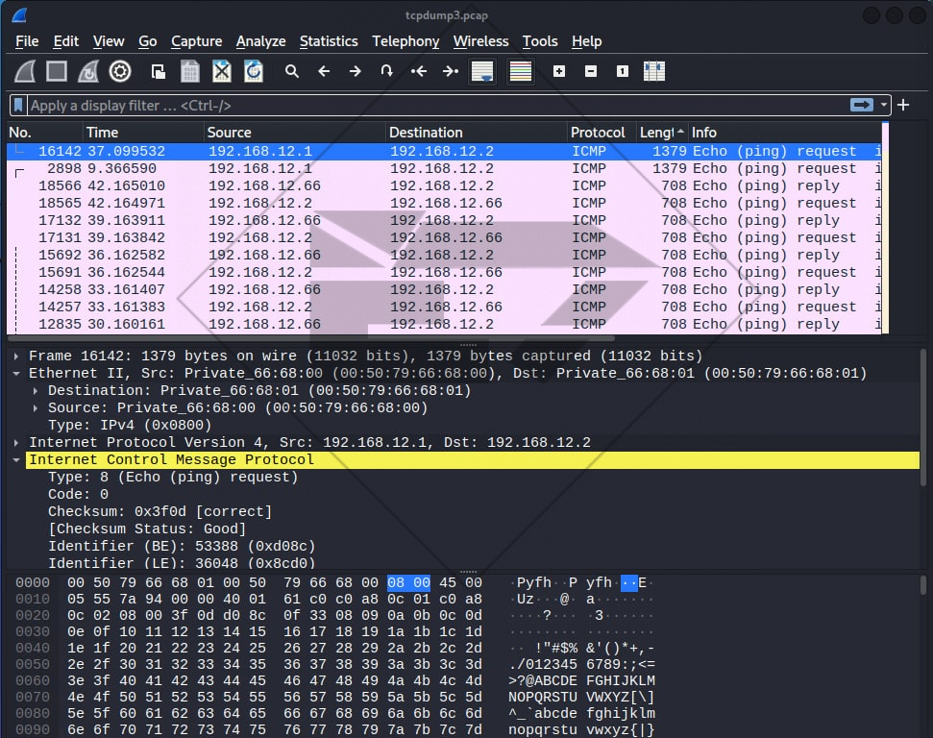Viewport: 933px width, 738px height.
Task: Open the display filter history dropdown
Action: click(x=884, y=105)
